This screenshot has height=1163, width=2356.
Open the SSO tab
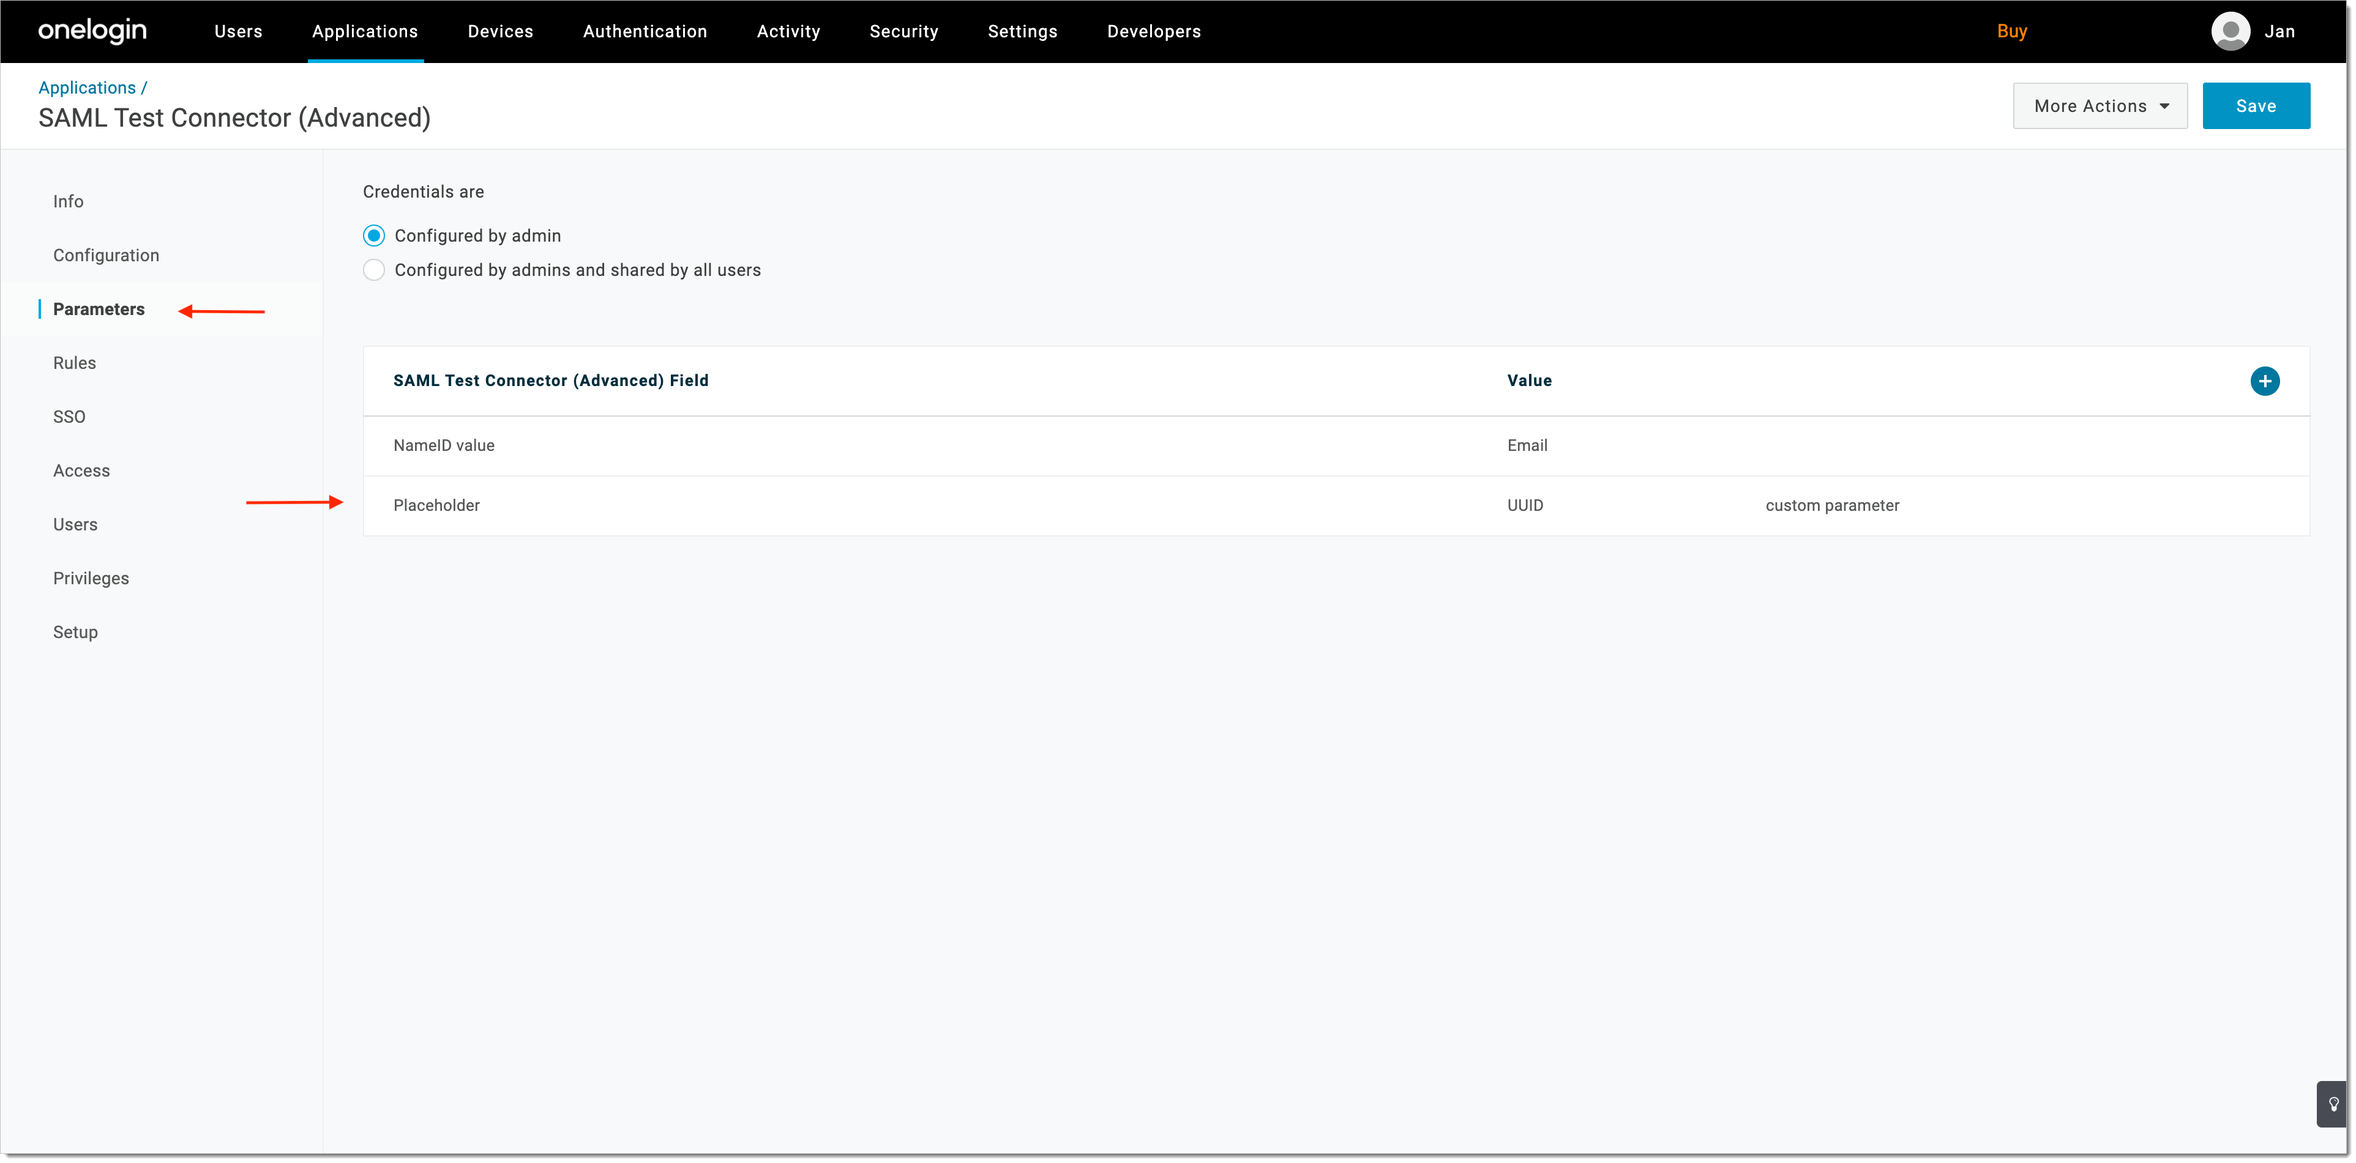[x=70, y=416]
